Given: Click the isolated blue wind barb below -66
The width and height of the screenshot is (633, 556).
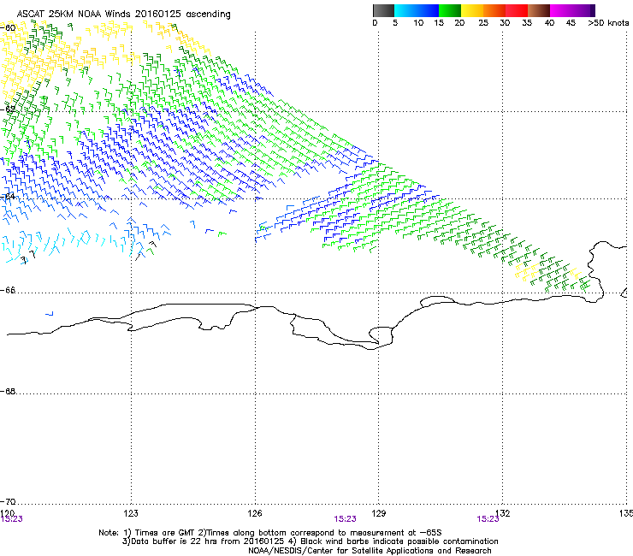Looking at the screenshot, I should [x=50, y=313].
